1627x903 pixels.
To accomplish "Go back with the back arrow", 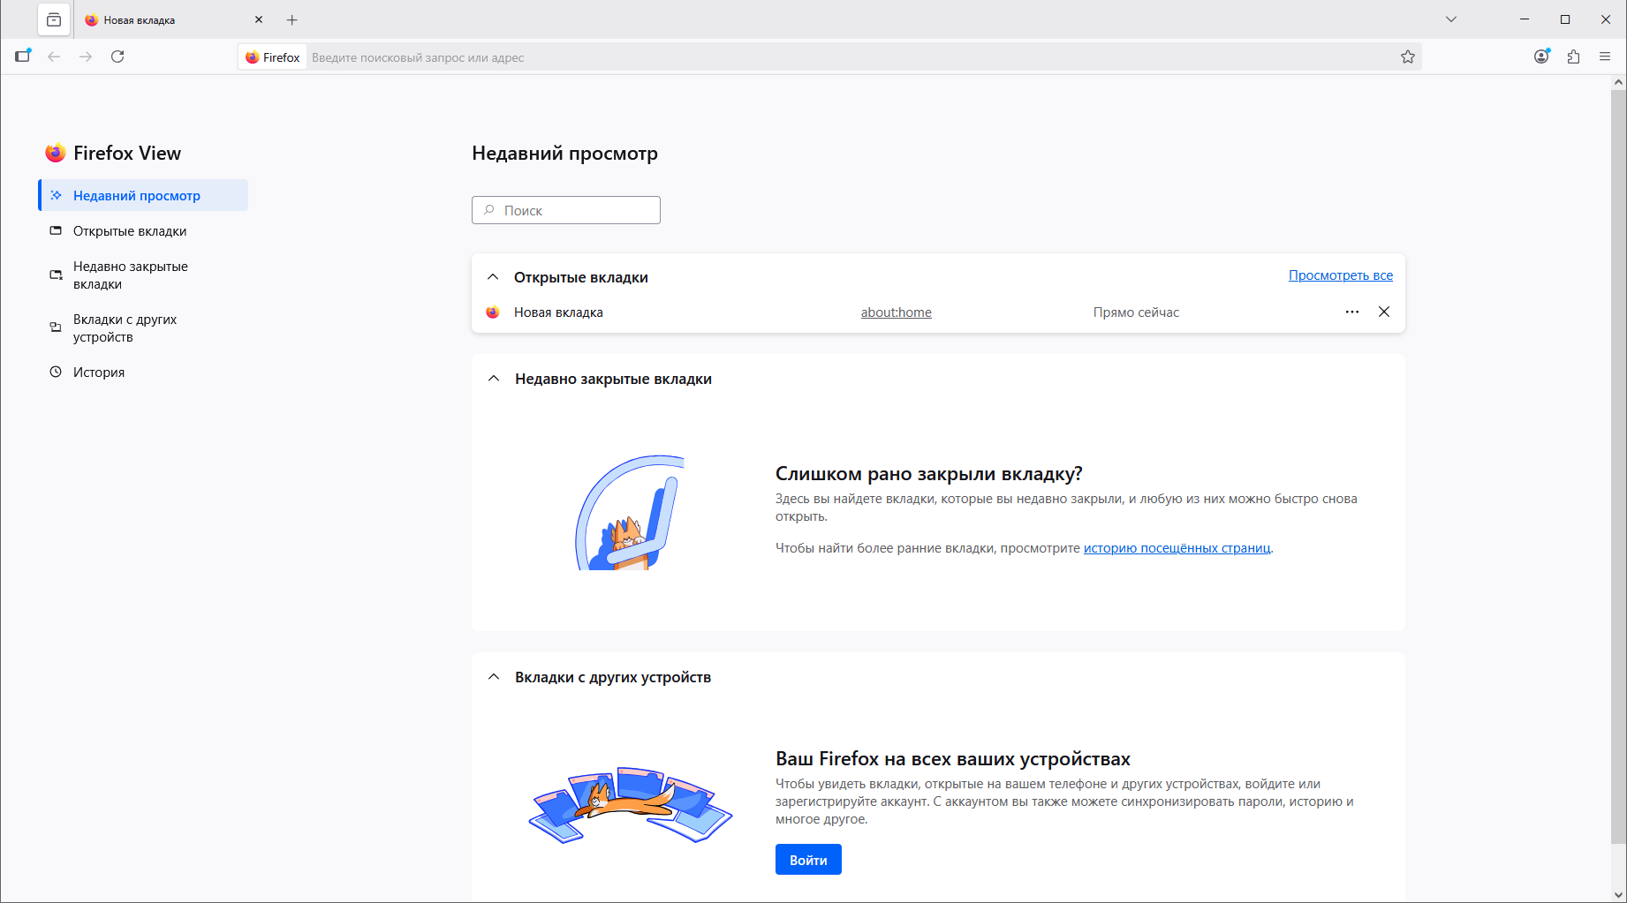I will (x=55, y=56).
